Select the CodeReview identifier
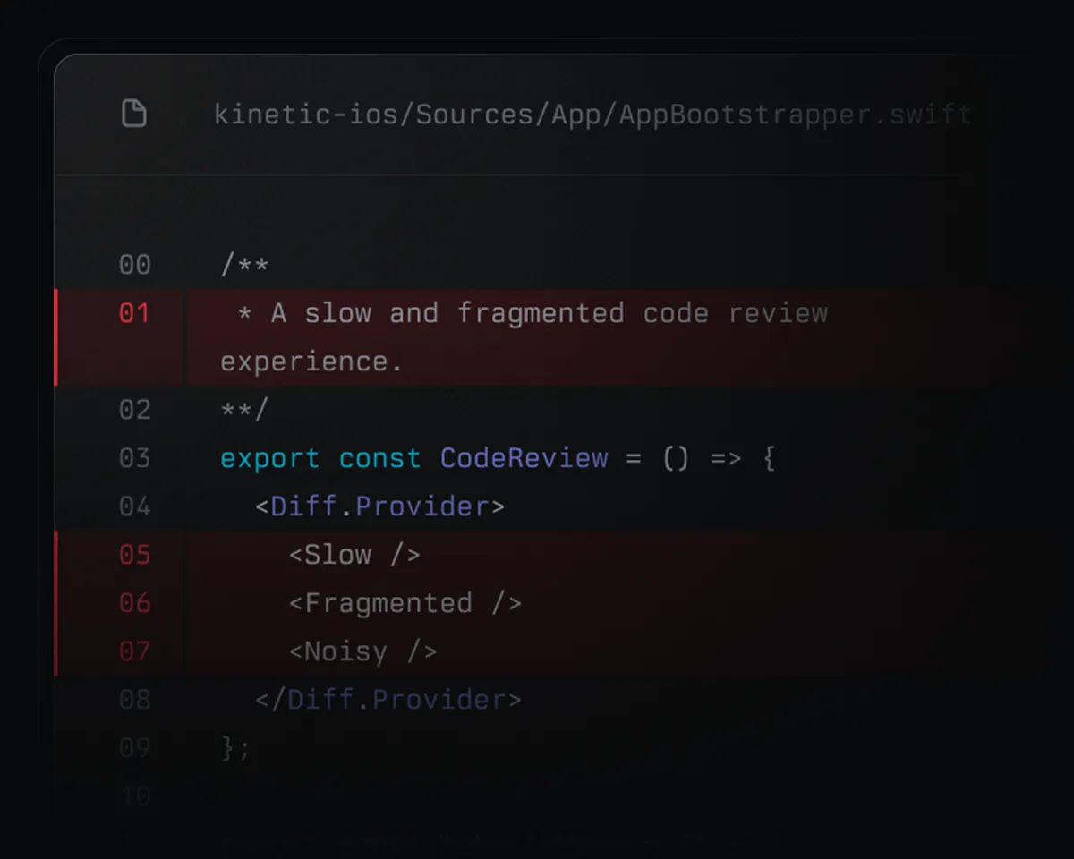This screenshot has width=1074, height=859. pos(524,458)
